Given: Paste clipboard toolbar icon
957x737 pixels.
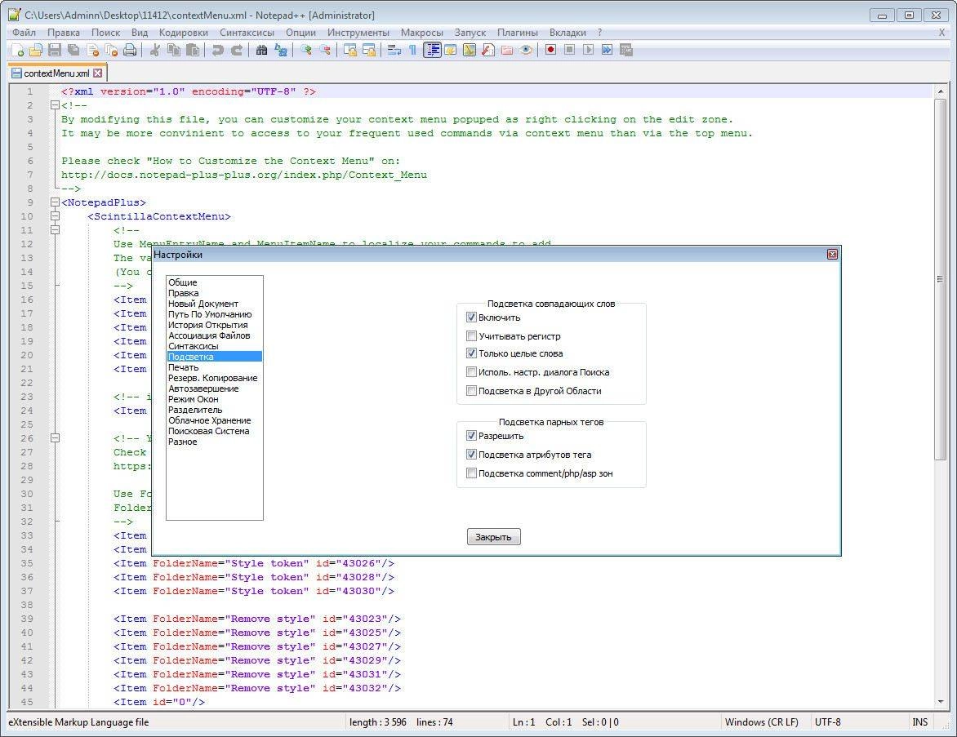Looking at the screenshot, I should pyautogui.click(x=193, y=50).
